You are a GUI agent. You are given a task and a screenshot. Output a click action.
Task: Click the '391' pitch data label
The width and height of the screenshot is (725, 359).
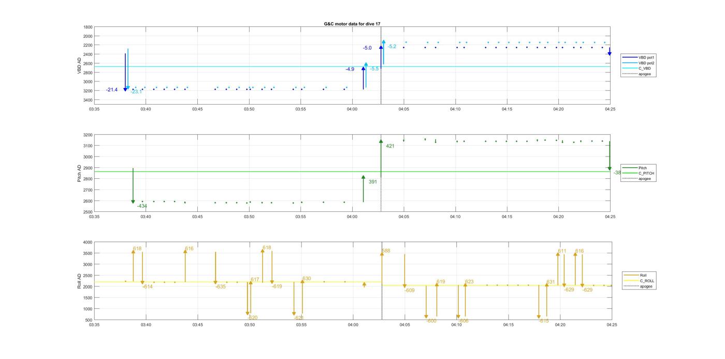(373, 182)
